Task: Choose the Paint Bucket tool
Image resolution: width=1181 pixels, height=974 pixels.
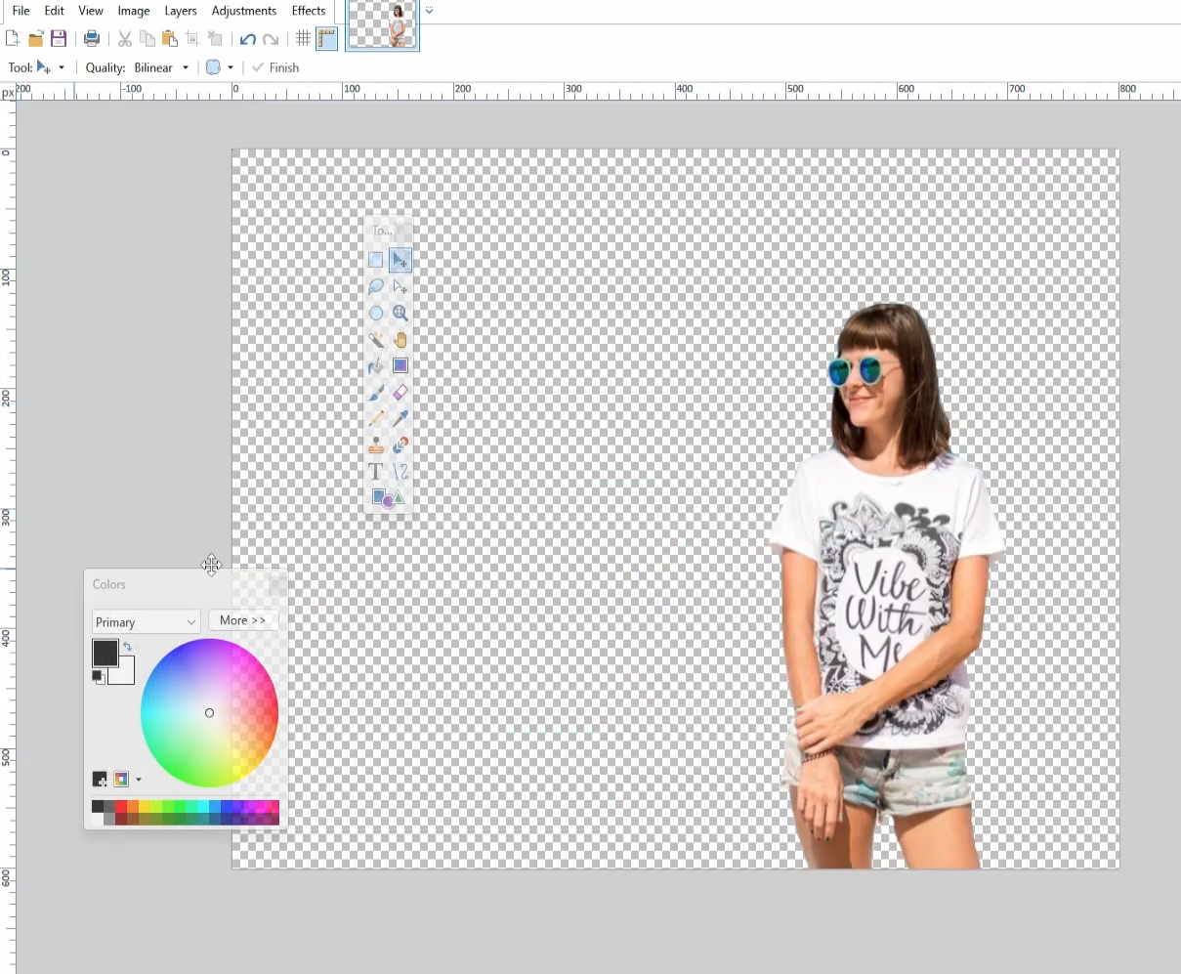Action: point(375,365)
